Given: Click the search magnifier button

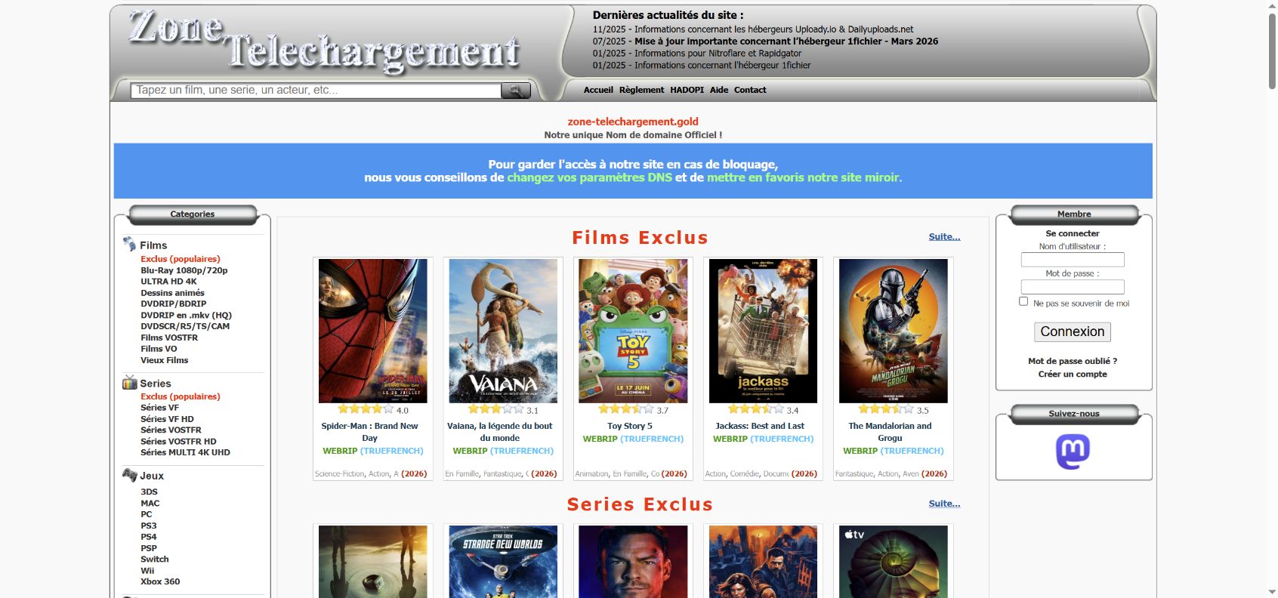Looking at the screenshot, I should tap(516, 91).
